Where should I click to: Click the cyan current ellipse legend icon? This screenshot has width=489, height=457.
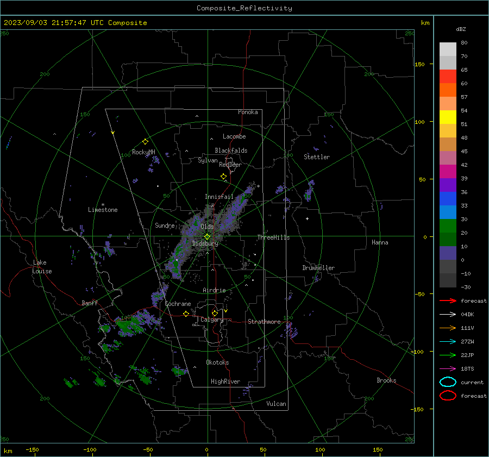(448, 382)
